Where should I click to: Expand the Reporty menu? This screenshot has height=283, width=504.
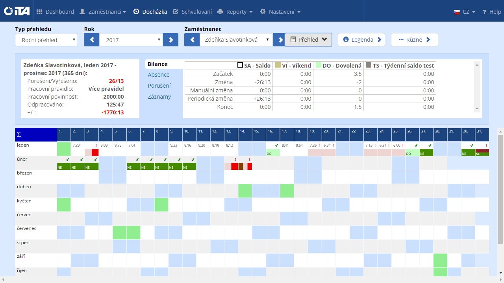point(235,12)
